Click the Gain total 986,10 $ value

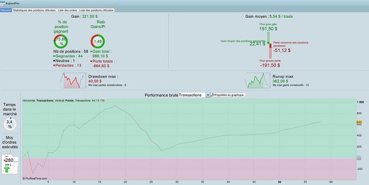pyautogui.click(x=100, y=56)
